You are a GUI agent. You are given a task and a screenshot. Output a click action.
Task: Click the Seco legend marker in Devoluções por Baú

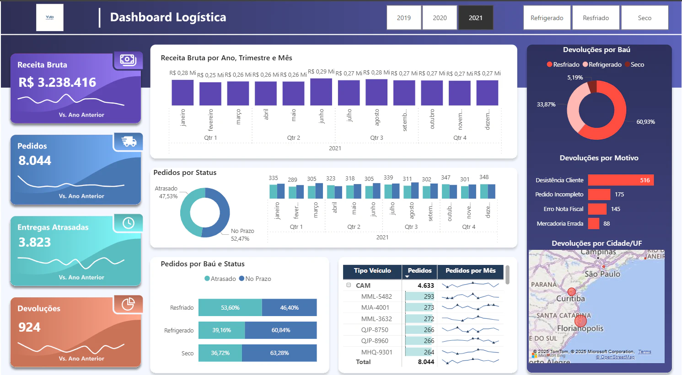(x=627, y=64)
